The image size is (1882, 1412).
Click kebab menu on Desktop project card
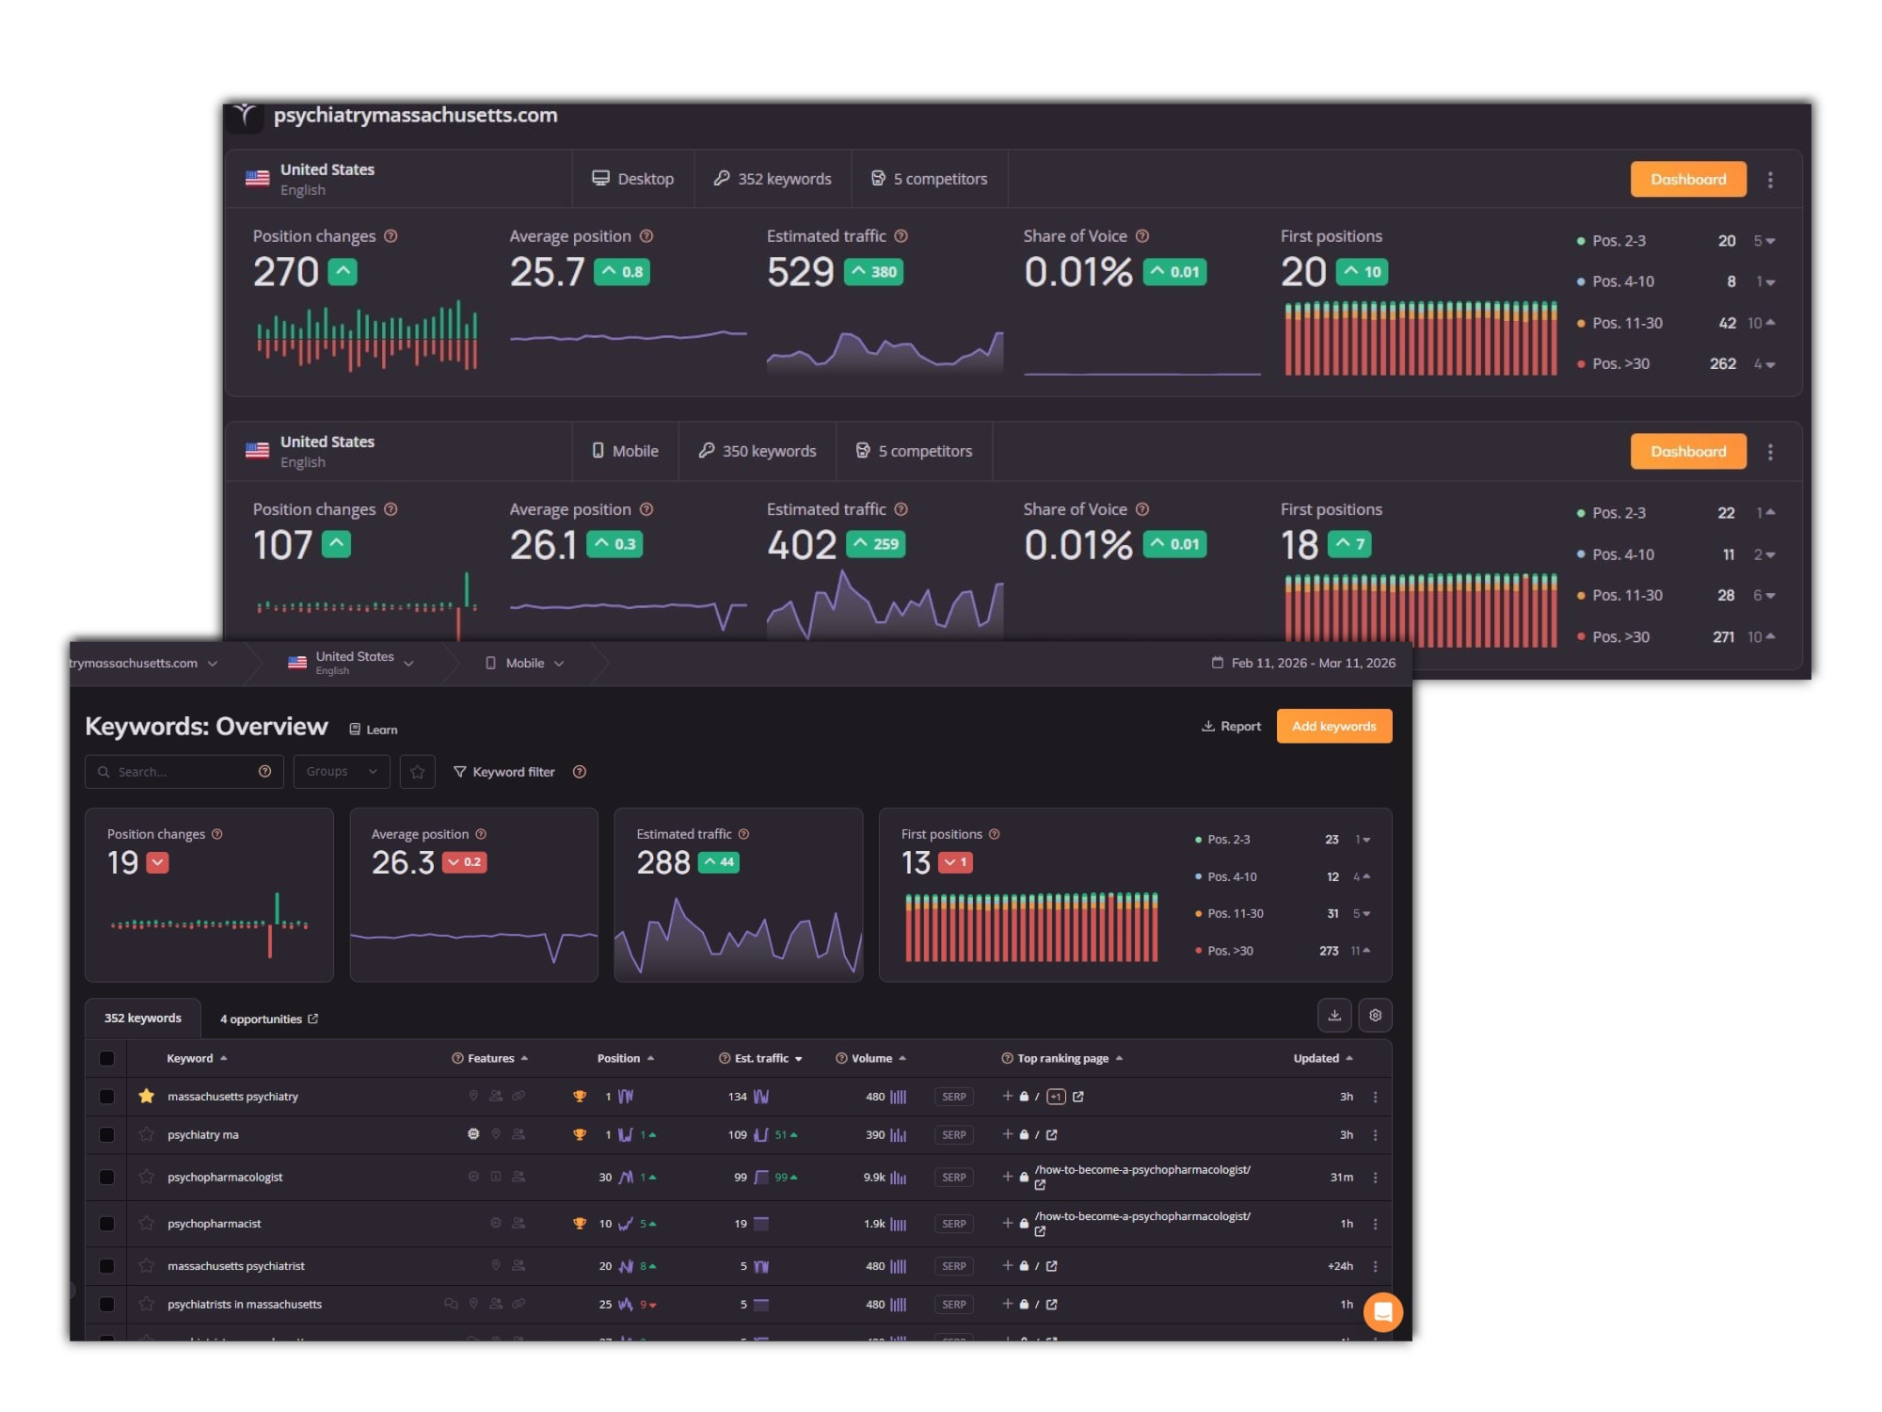1770,180
